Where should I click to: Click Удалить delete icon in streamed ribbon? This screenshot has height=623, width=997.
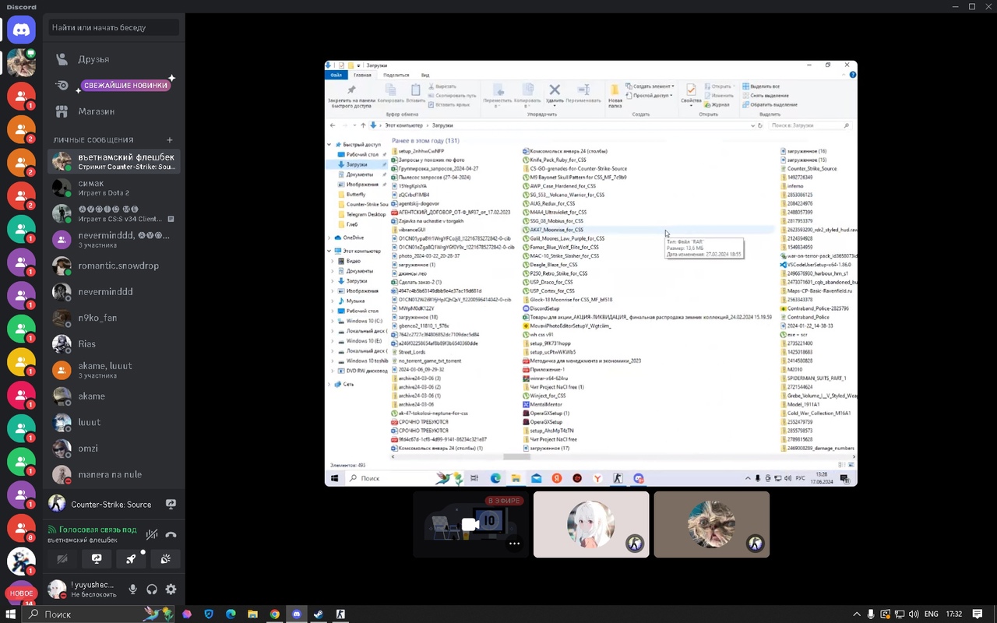point(555,93)
